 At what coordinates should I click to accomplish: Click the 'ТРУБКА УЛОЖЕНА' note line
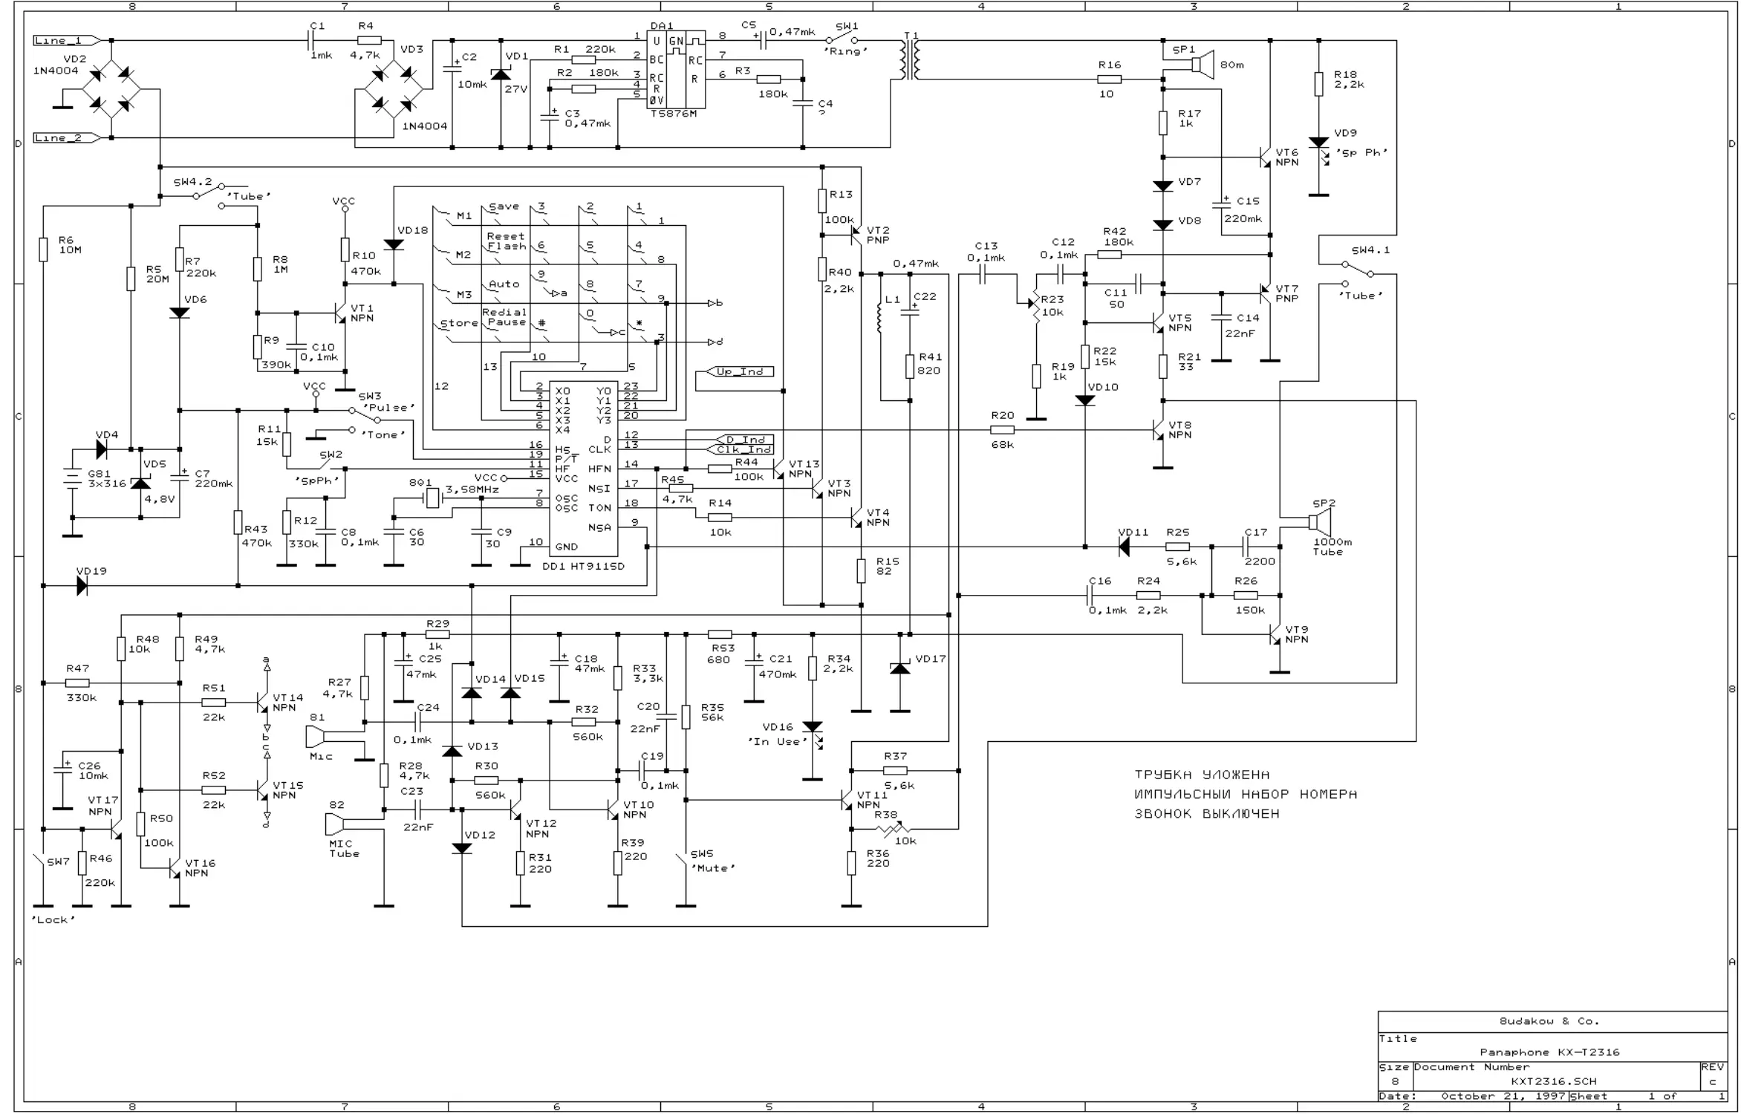coord(1203,775)
